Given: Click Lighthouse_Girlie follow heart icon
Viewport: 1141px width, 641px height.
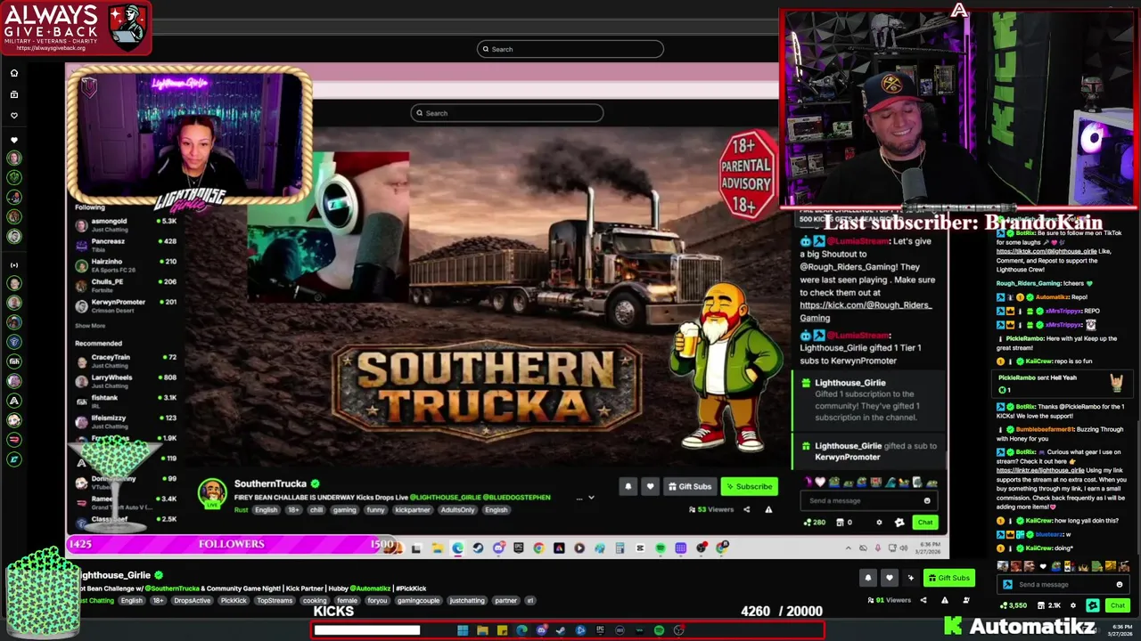Looking at the screenshot, I should point(890,578).
